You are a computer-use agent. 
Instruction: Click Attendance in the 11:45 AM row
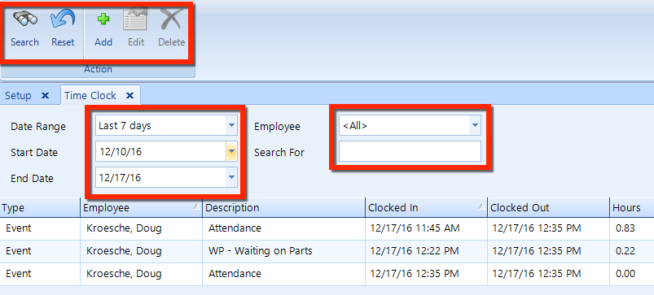pos(235,228)
